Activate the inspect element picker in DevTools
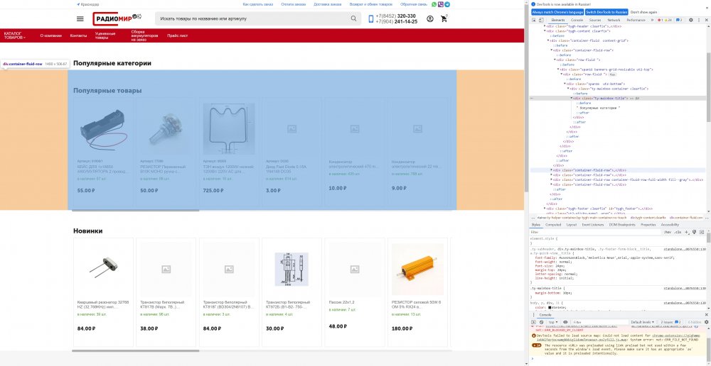 [535, 20]
